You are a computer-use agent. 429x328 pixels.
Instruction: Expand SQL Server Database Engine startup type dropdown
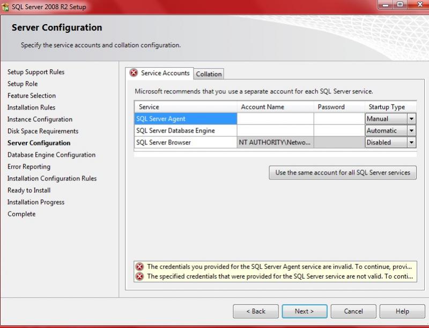click(x=411, y=130)
